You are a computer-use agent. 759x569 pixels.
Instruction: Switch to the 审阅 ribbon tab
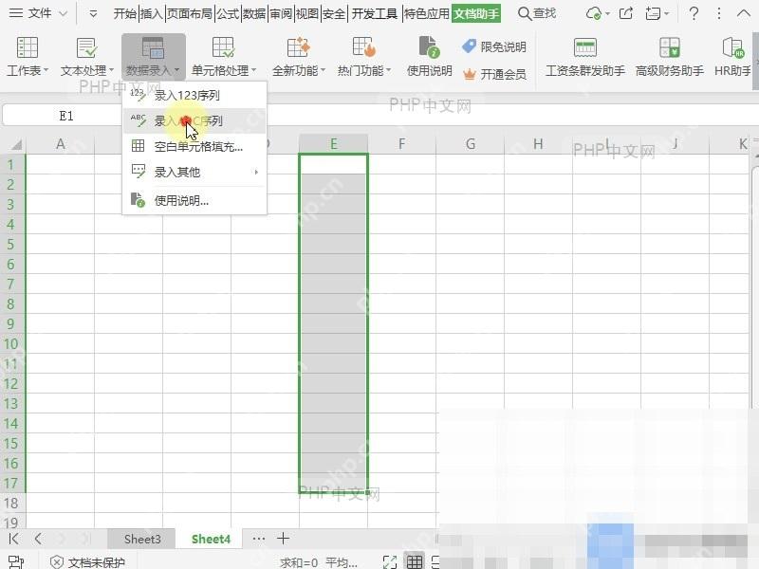tap(281, 13)
